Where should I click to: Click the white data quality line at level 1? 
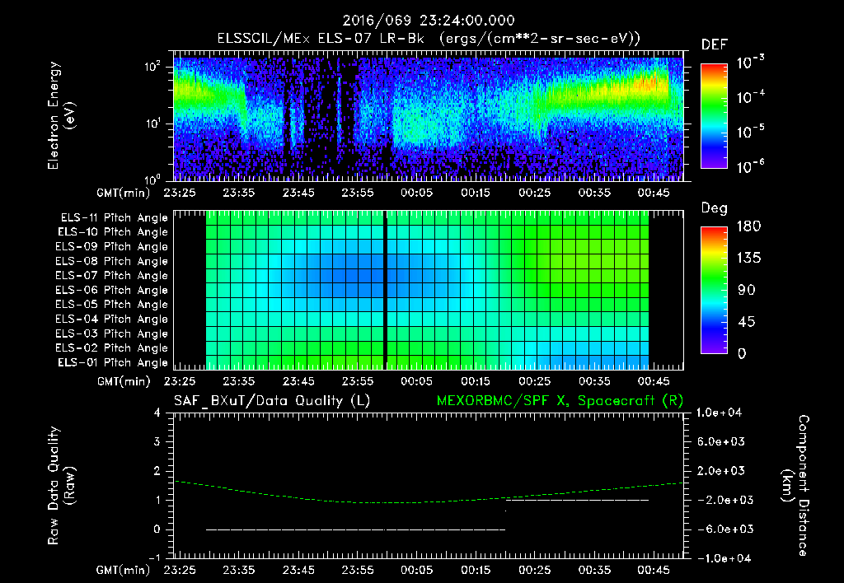(x=577, y=500)
